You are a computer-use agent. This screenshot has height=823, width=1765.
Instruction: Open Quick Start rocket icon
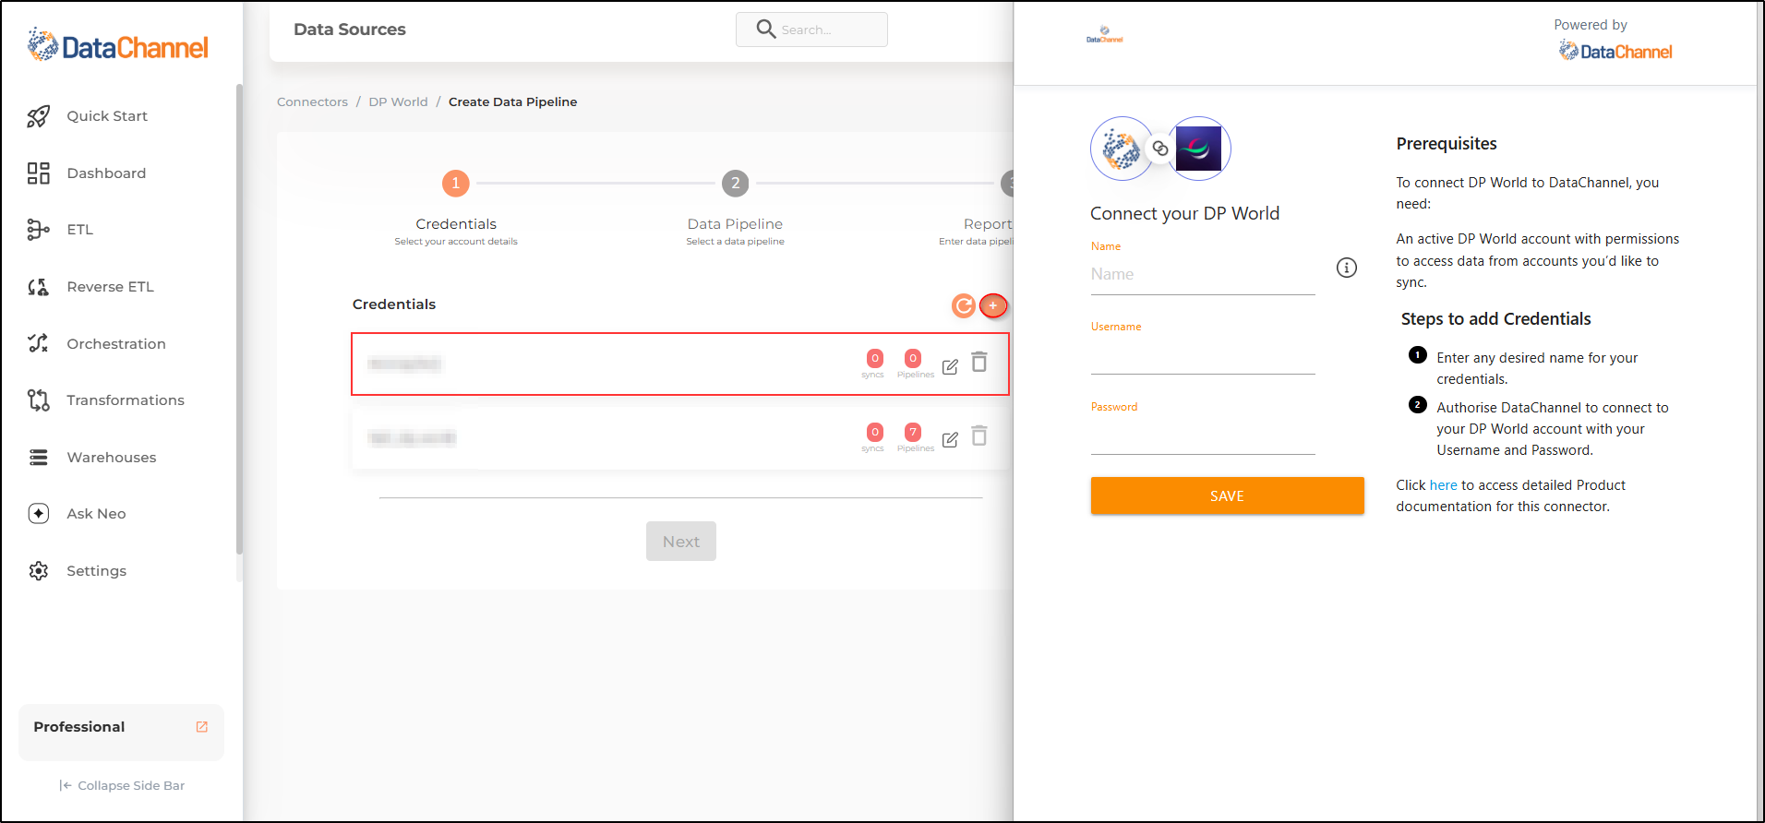click(x=38, y=116)
